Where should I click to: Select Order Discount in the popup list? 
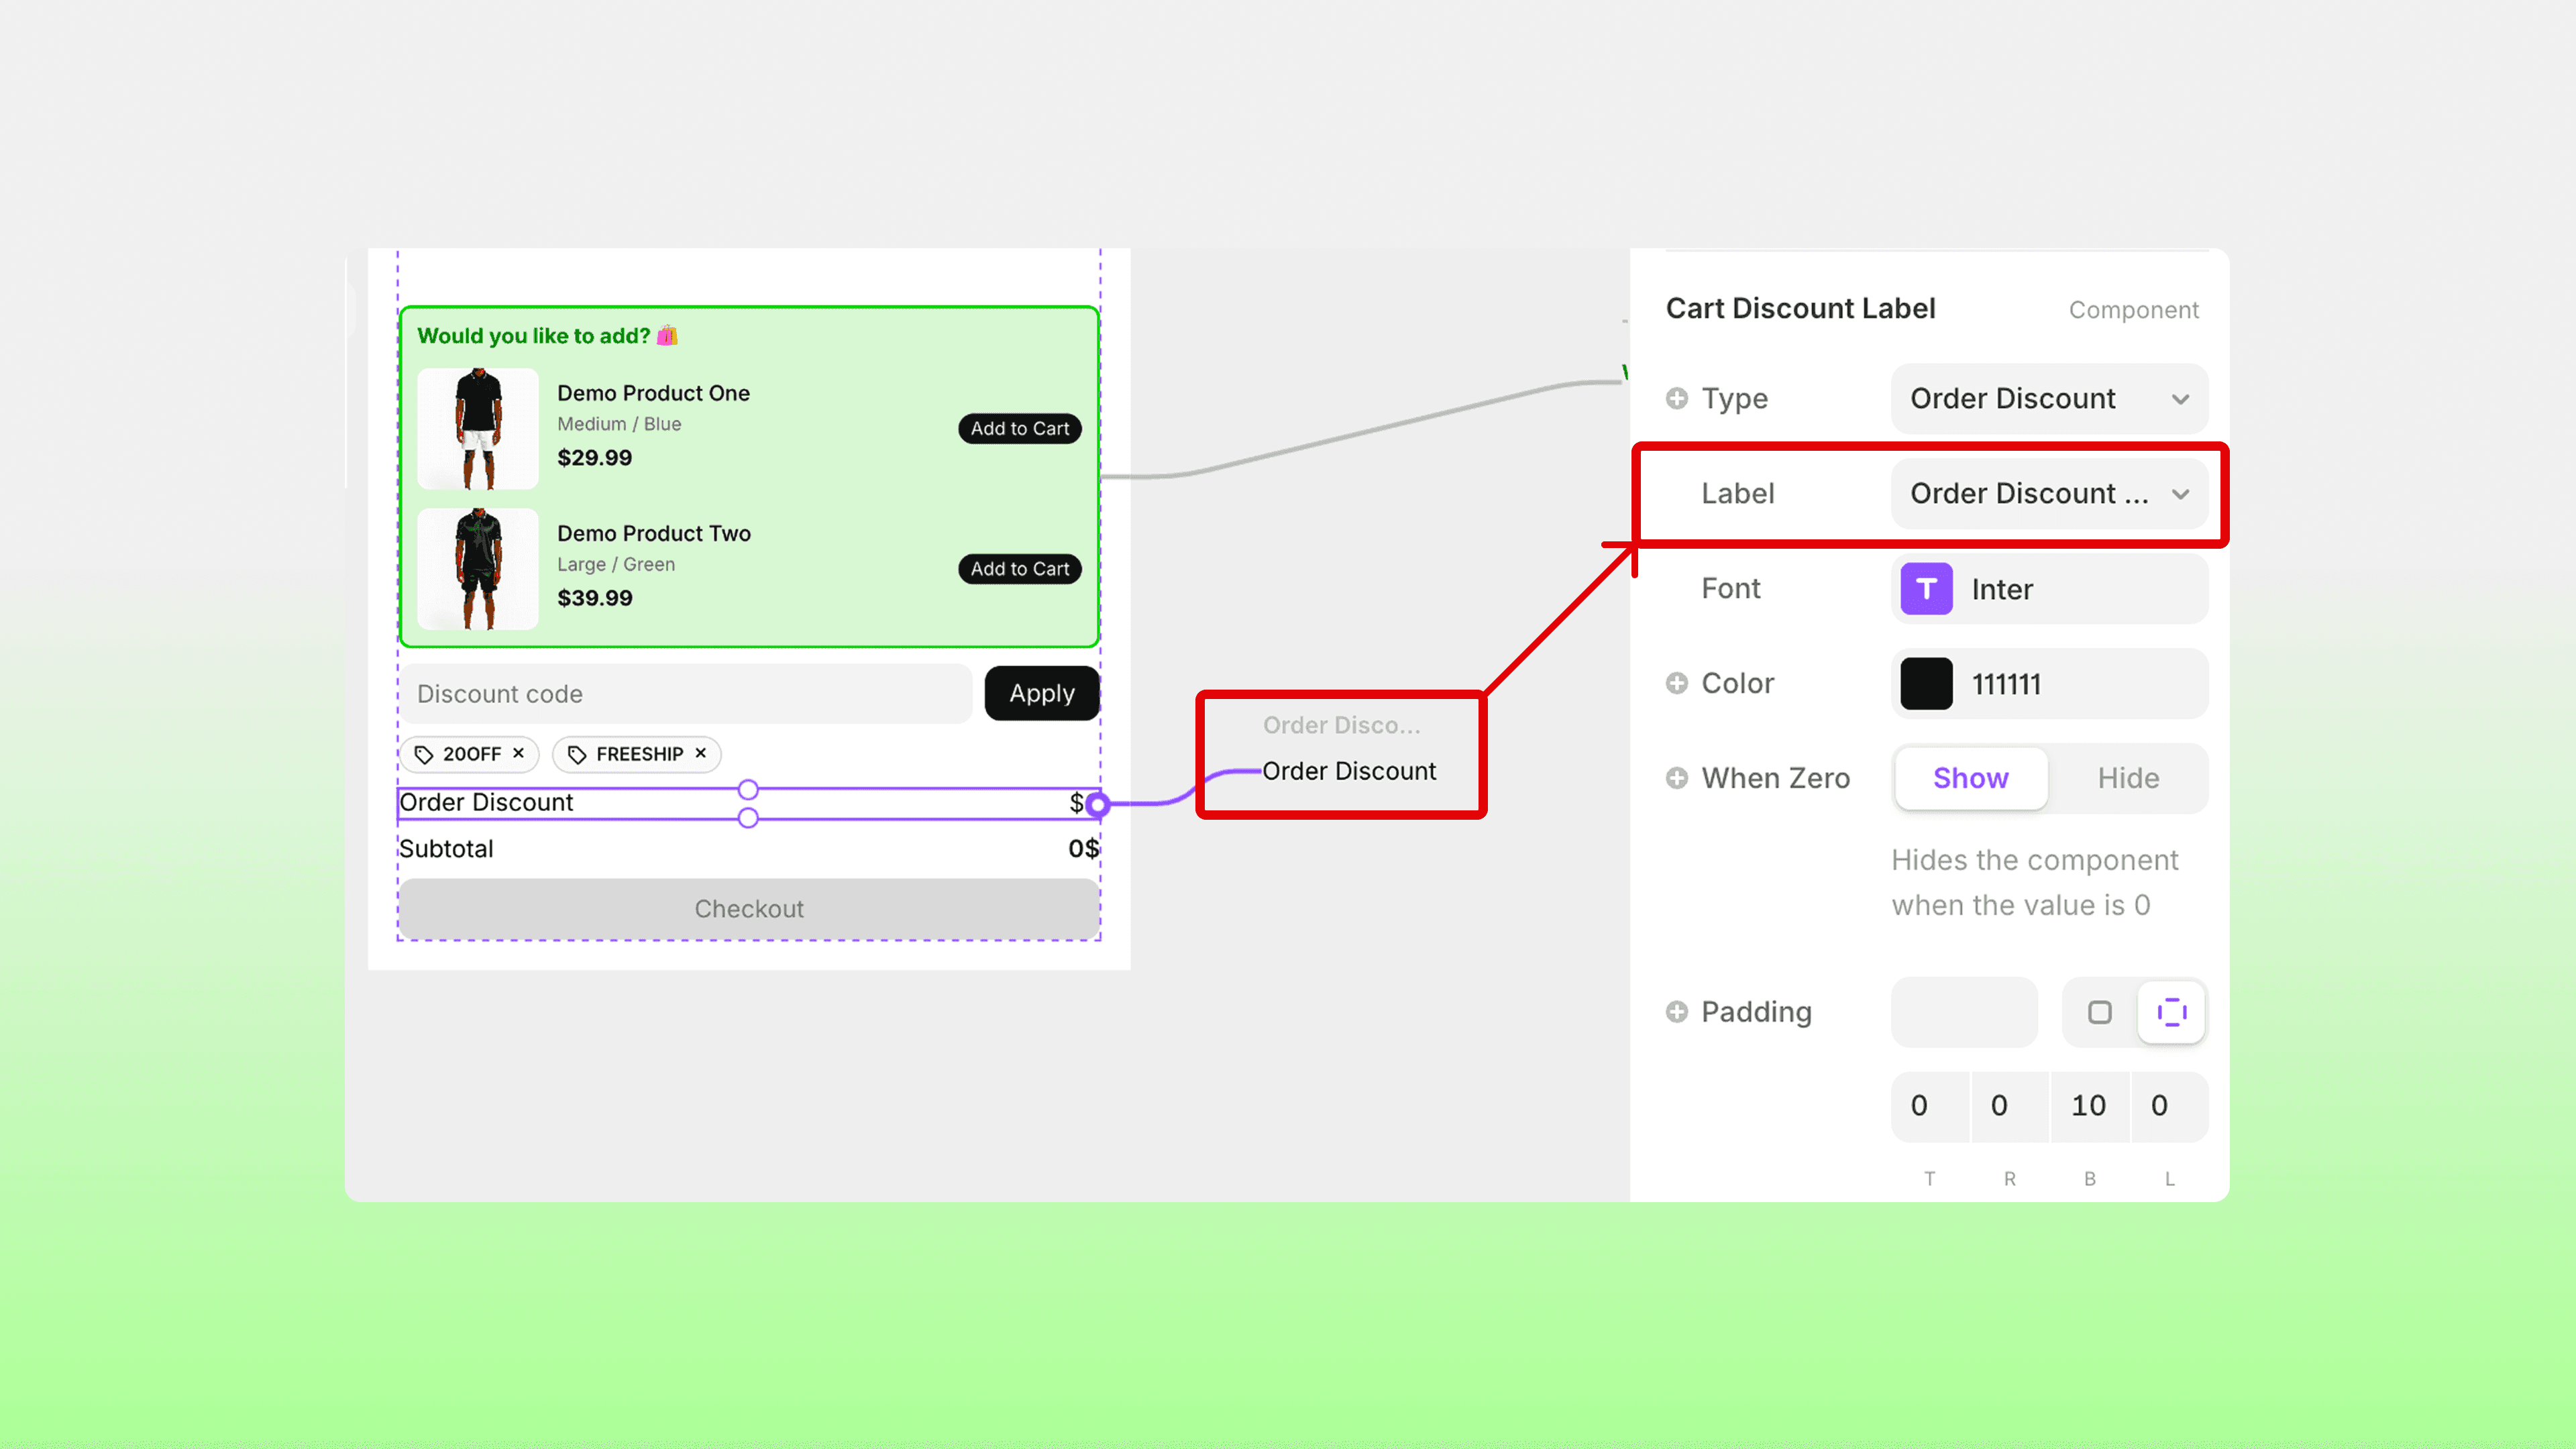click(x=1348, y=771)
